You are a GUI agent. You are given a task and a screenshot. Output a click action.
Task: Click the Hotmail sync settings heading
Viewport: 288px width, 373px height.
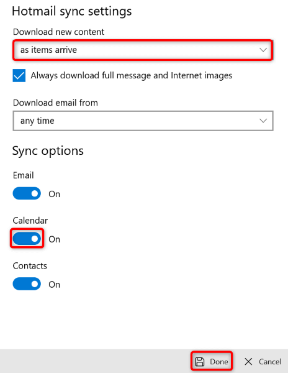point(72,11)
